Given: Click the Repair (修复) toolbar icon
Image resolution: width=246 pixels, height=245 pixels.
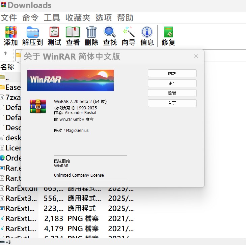Looking at the screenshot, I should tap(168, 32).
